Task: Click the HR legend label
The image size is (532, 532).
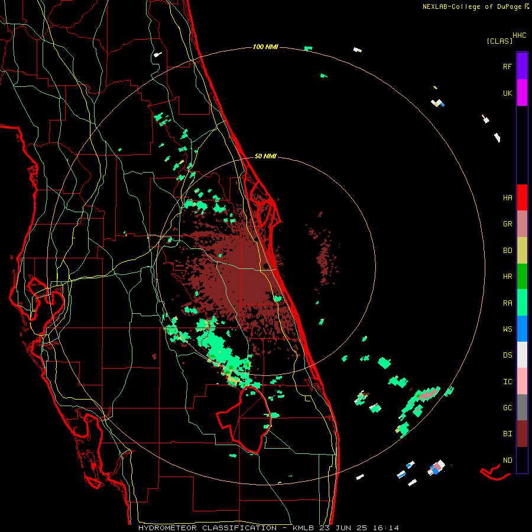Action: pyautogui.click(x=507, y=277)
